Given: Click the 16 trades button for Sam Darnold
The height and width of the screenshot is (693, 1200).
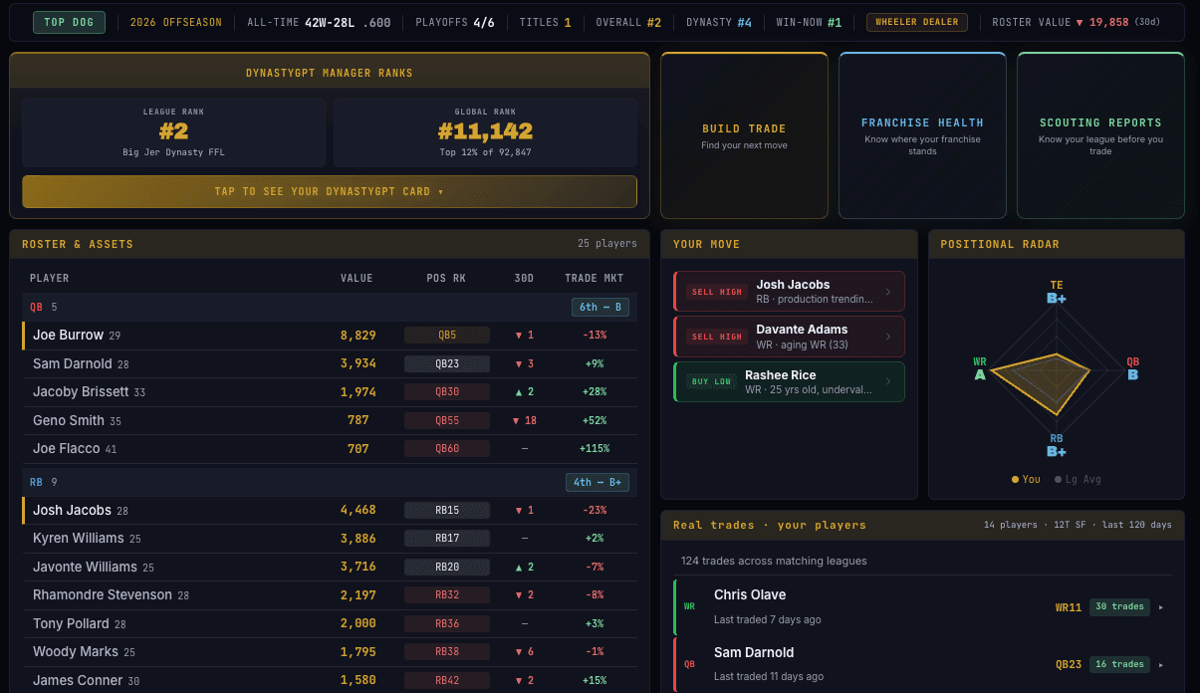Looking at the screenshot, I should (1119, 664).
